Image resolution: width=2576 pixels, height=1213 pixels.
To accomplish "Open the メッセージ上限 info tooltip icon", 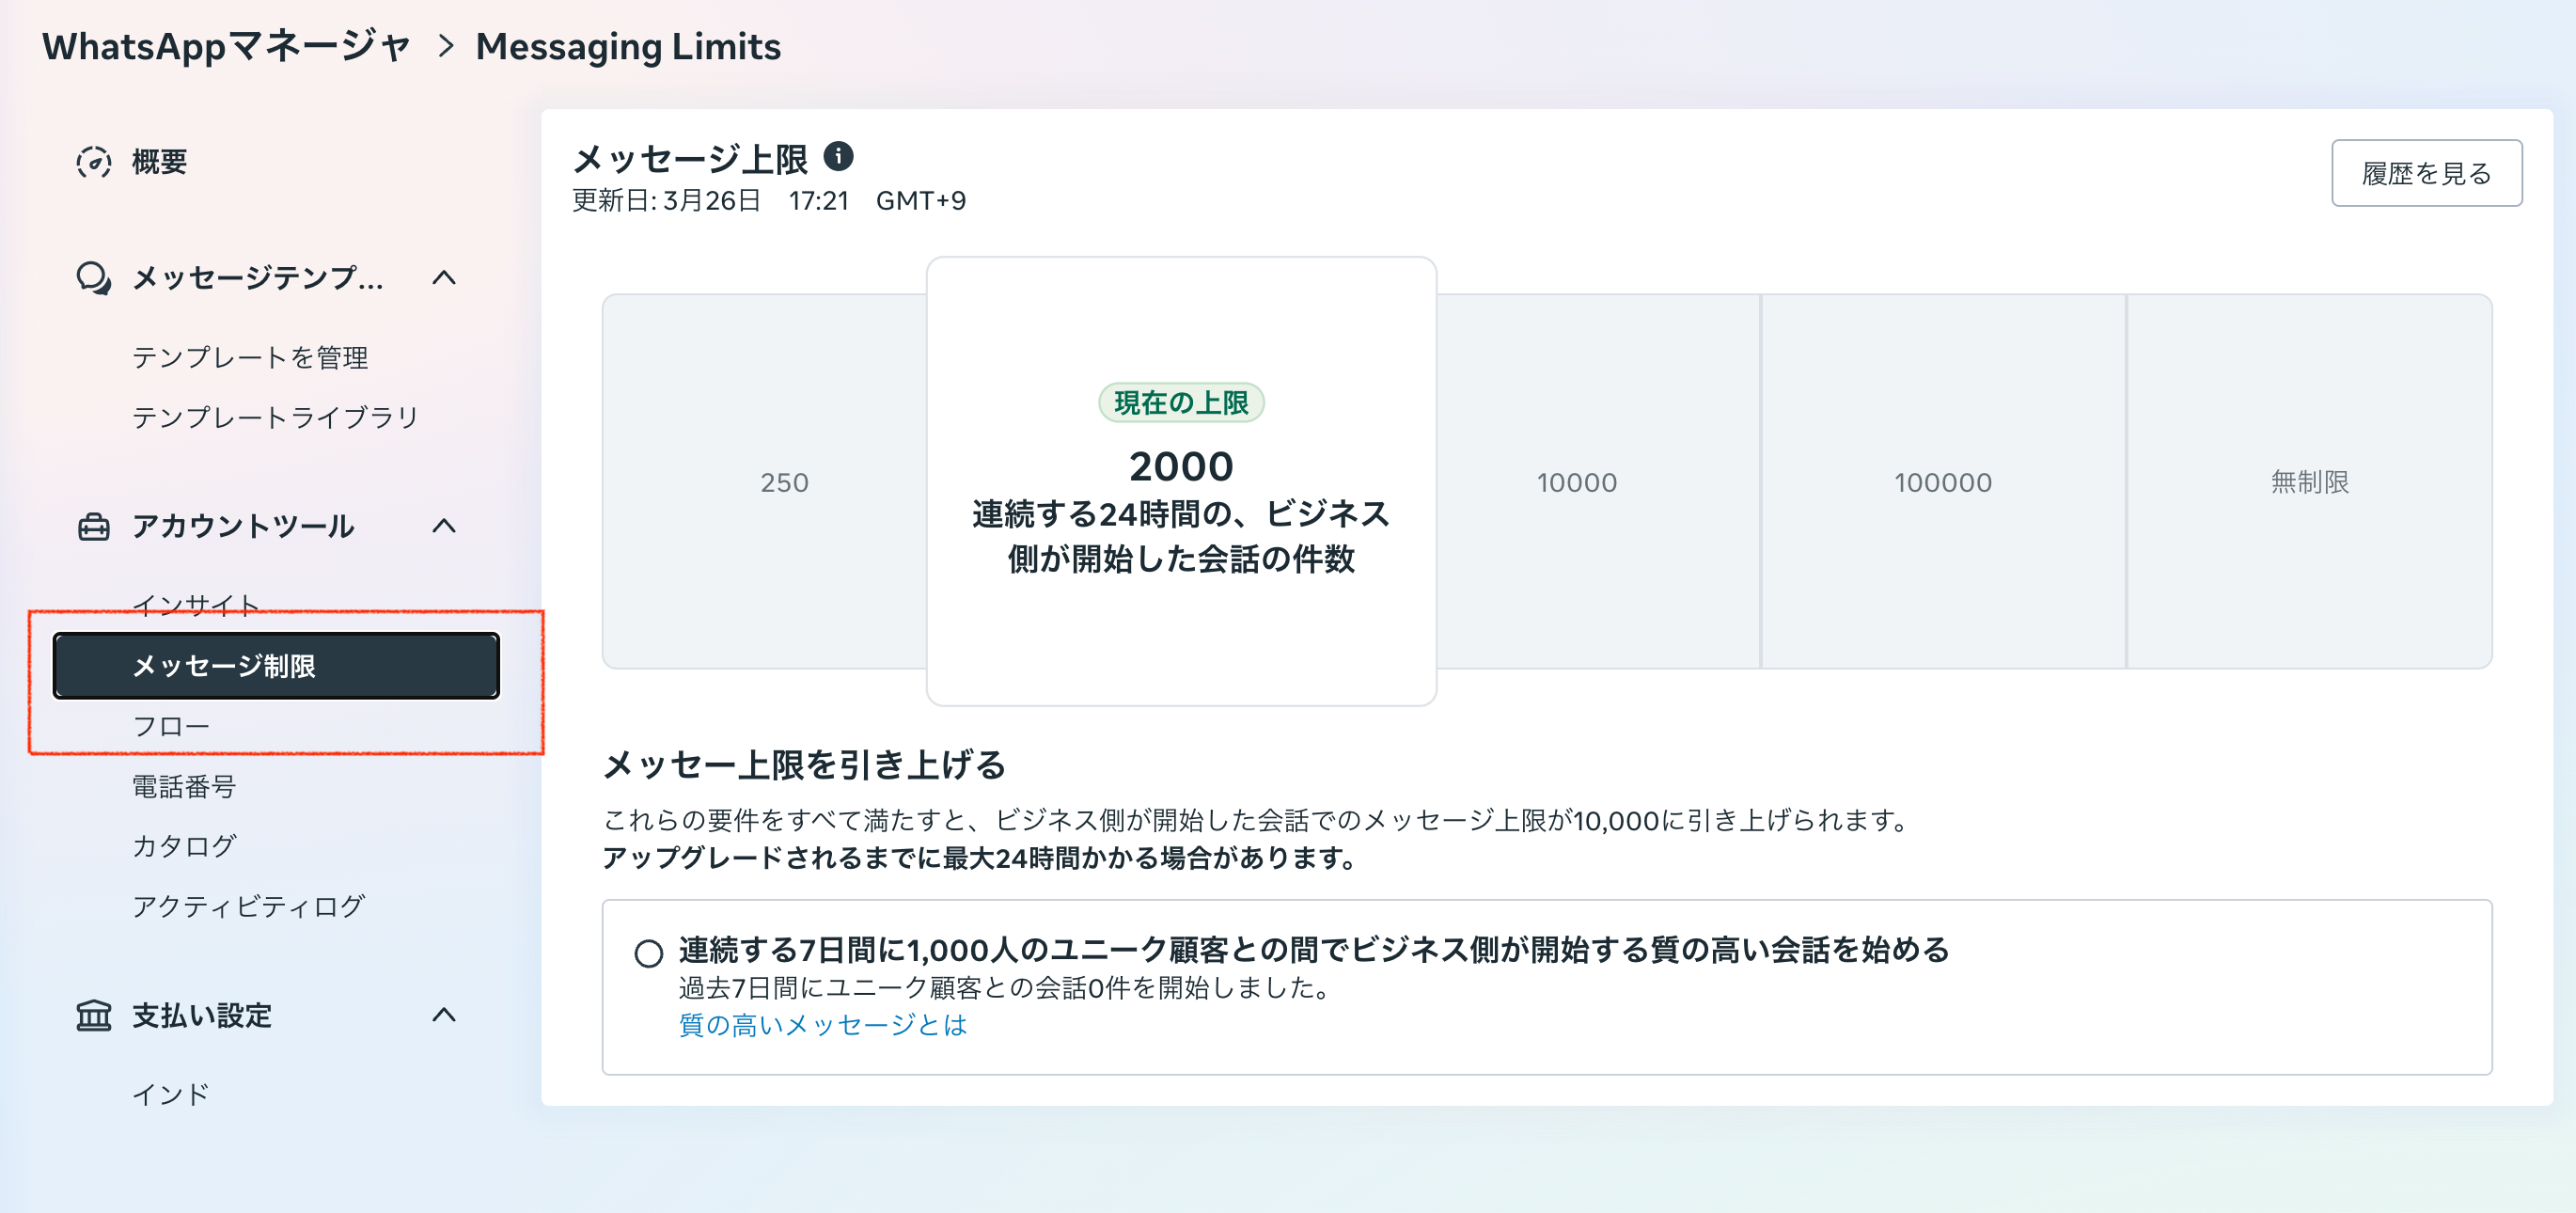I will [838, 156].
